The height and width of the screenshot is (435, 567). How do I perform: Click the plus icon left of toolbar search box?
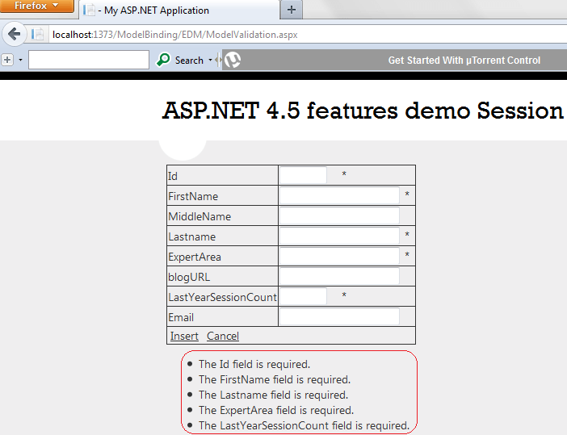click(7, 60)
